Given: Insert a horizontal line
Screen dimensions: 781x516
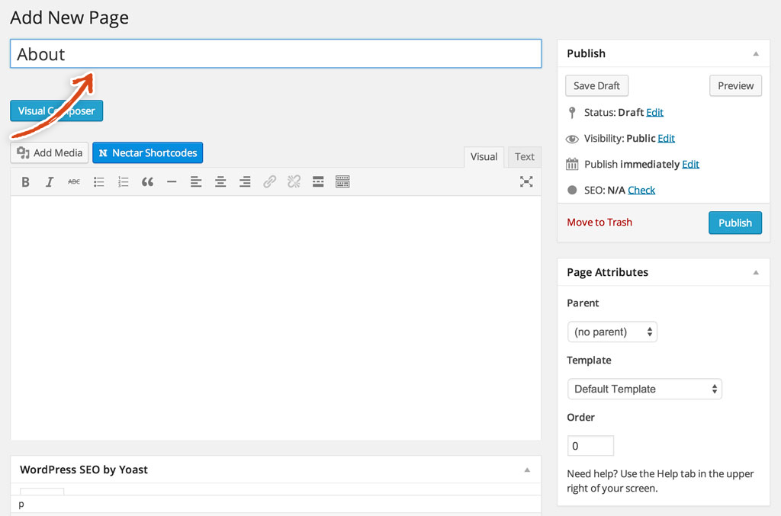Looking at the screenshot, I should pos(172,181).
